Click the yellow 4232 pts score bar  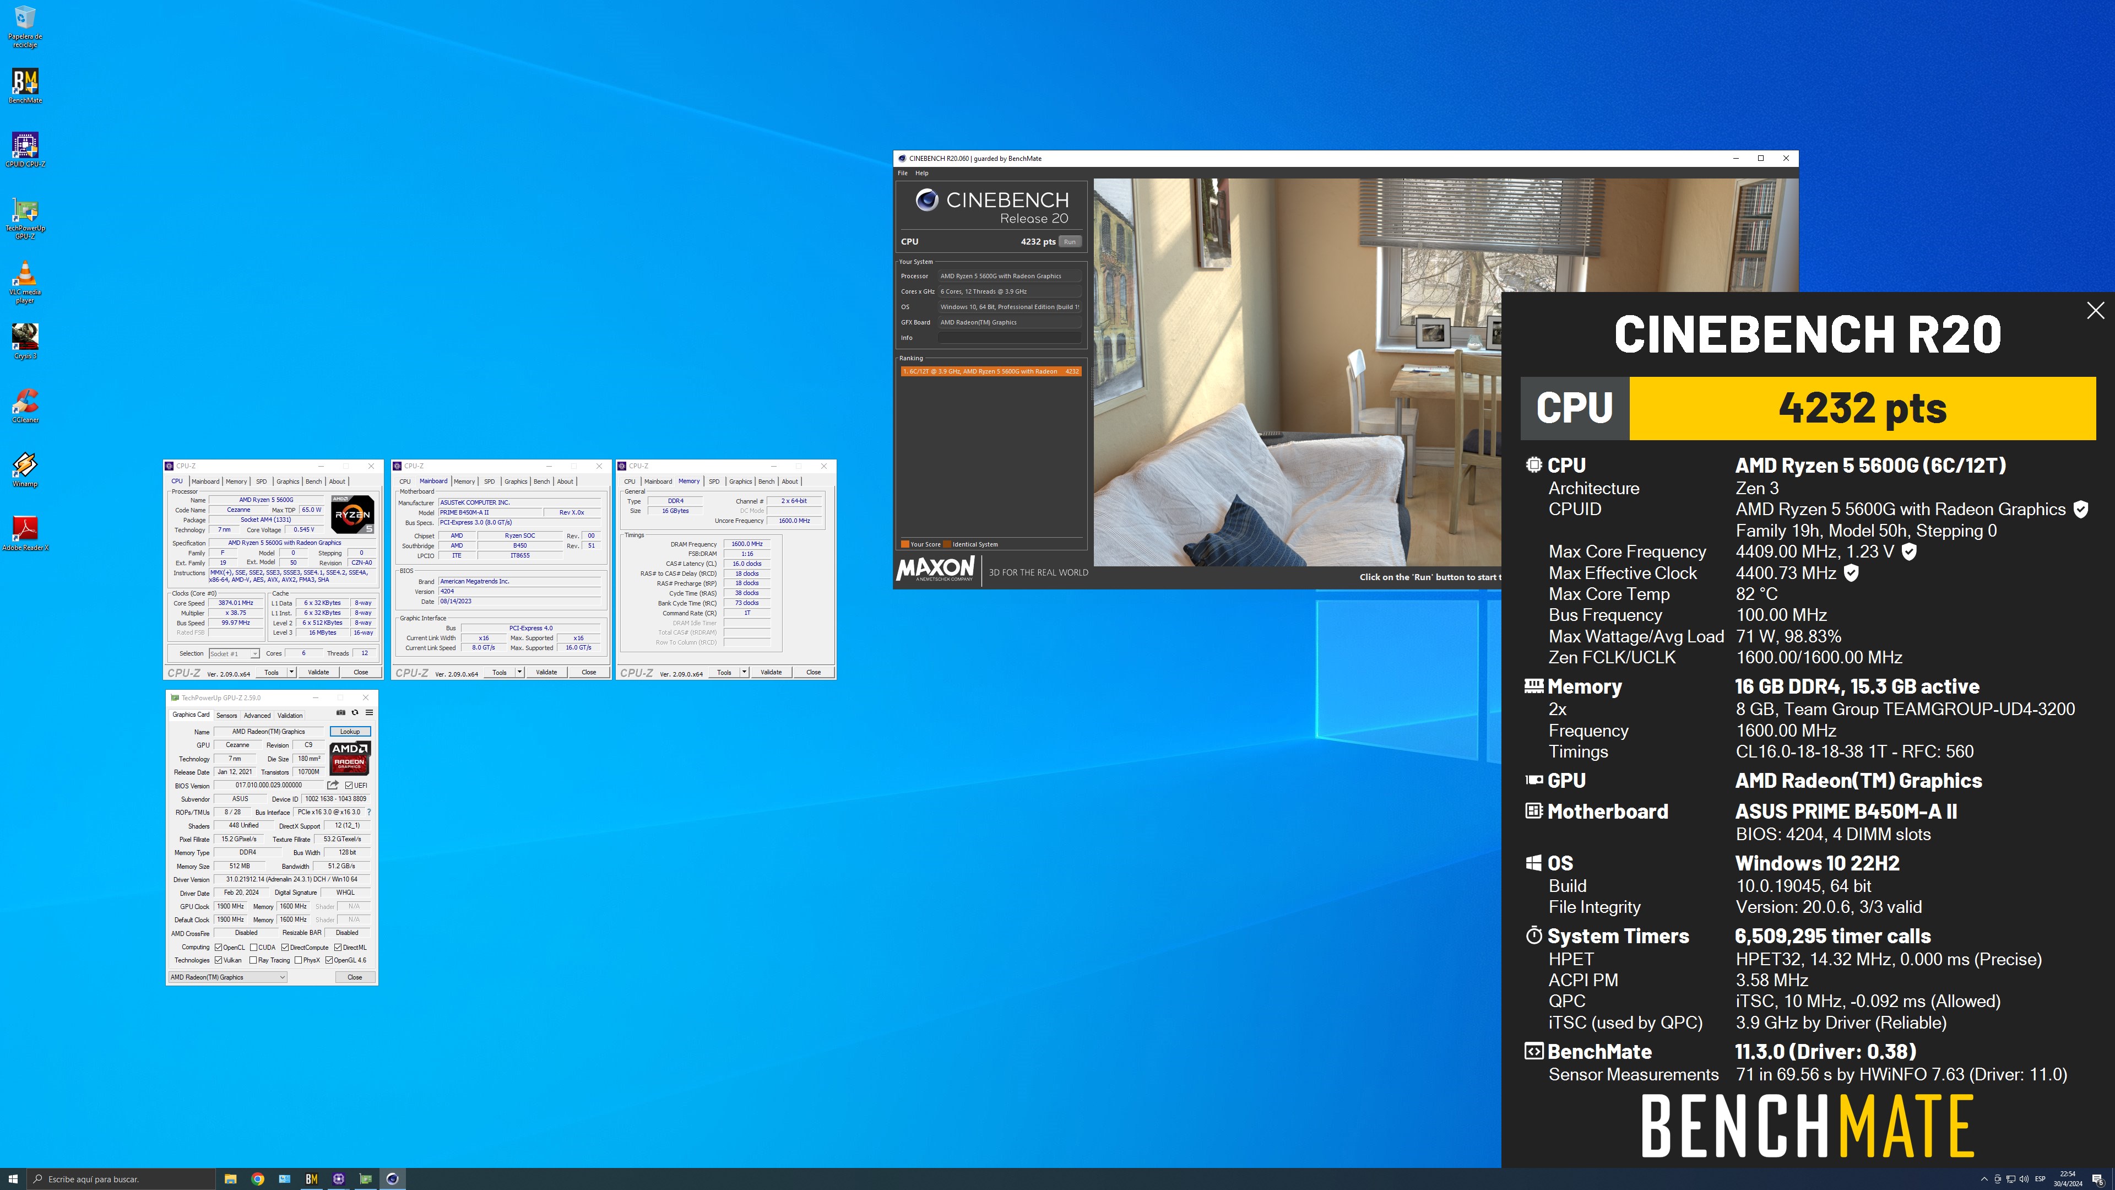pyautogui.click(x=1862, y=408)
